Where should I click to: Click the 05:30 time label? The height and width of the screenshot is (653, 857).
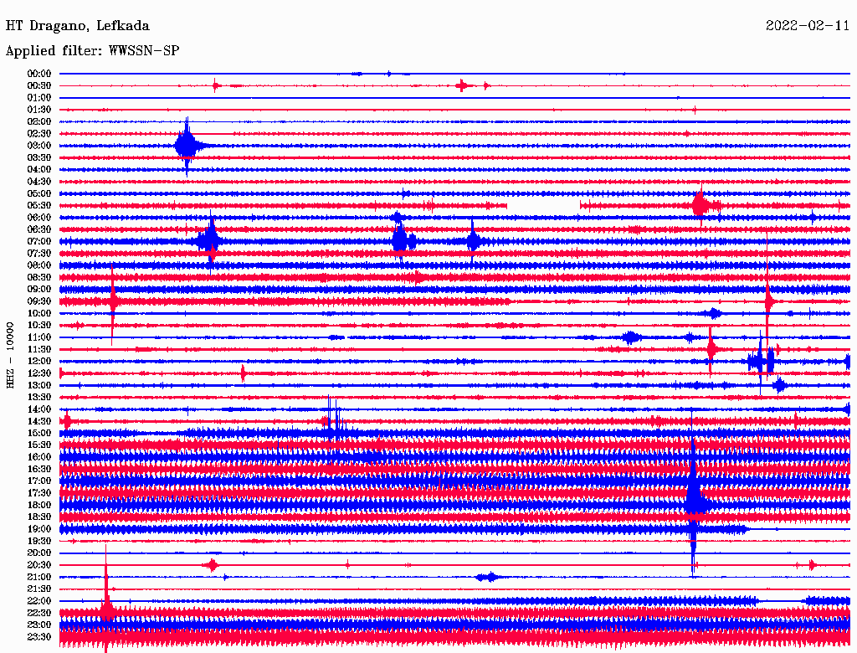(39, 205)
